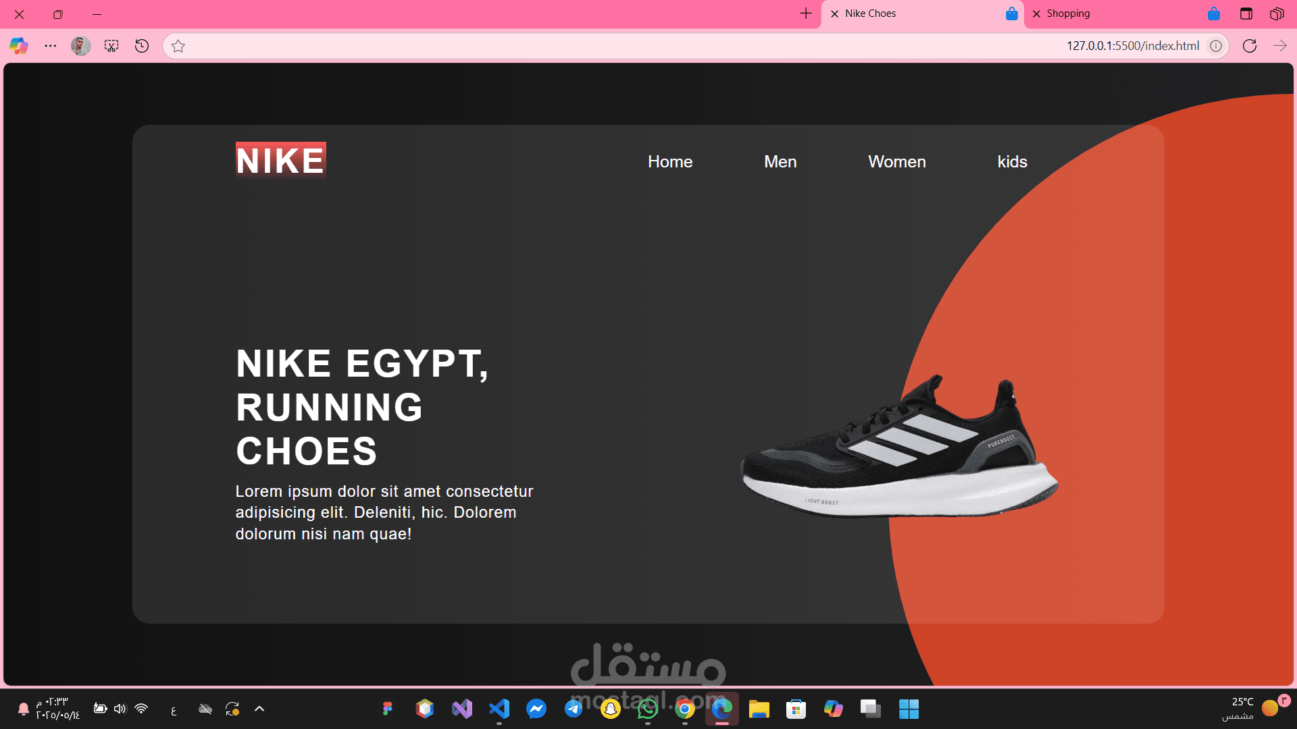The height and width of the screenshot is (729, 1297).
Task: Open the Women nav link
Action: pos(897,162)
